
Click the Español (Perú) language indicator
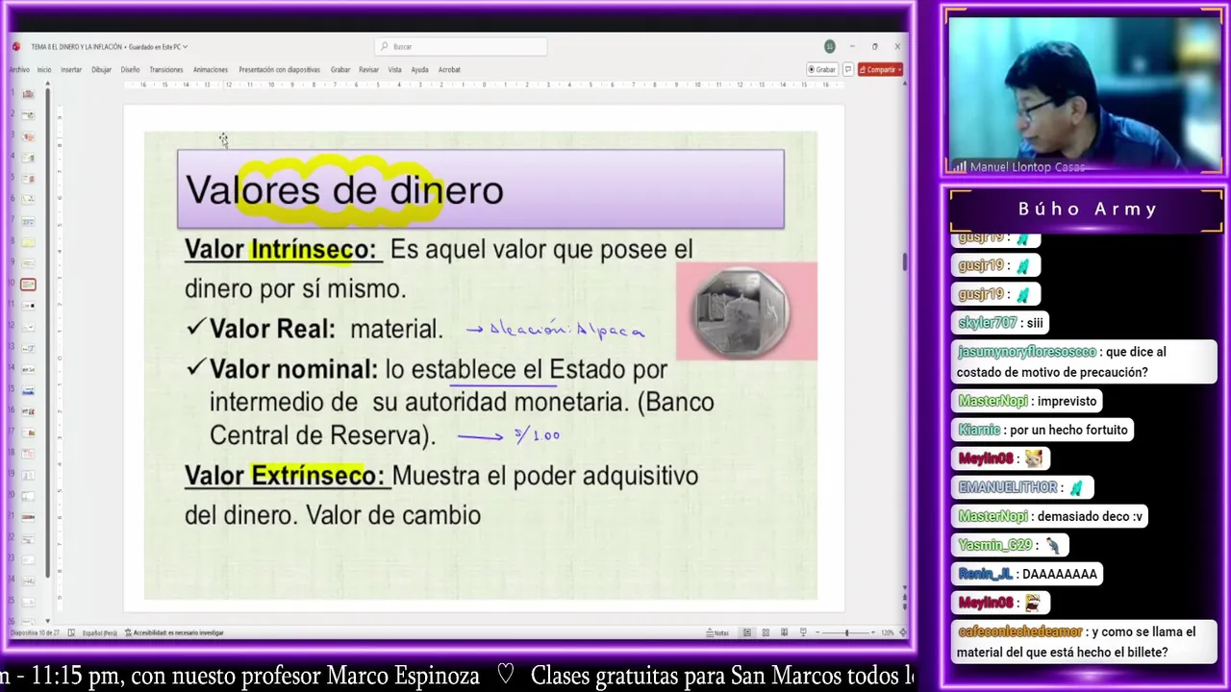click(x=99, y=632)
